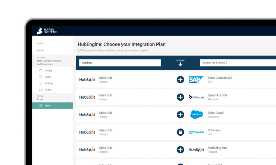Screen dimensions: 276x165
Task: Activate the Dynamics 365 plan plus button
Action: pyautogui.click(x=180, y=97)
